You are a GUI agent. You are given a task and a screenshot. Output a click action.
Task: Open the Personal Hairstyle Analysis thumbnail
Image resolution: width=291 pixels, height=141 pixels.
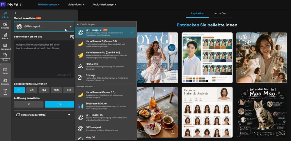click(207, 112)
